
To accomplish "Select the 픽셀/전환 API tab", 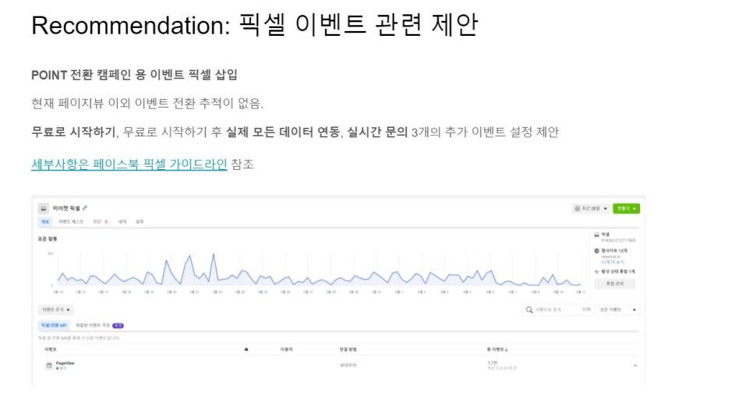I will coord(54,326).
